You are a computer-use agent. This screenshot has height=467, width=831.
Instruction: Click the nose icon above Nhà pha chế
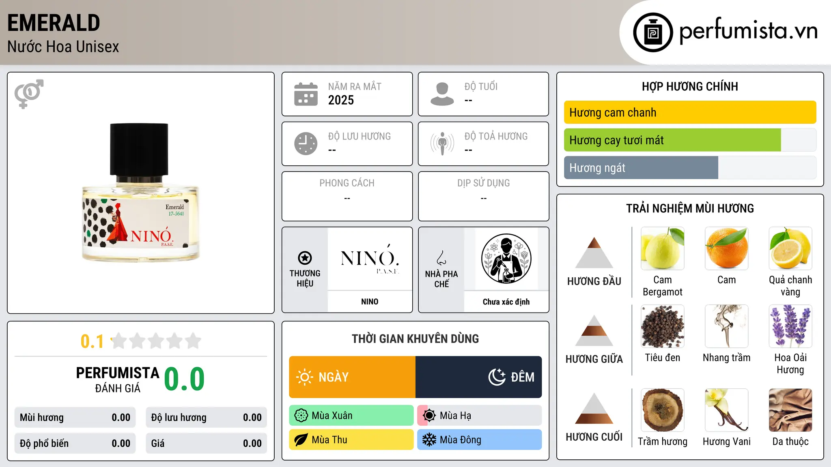pyautogui.click(x=441, y=258)
